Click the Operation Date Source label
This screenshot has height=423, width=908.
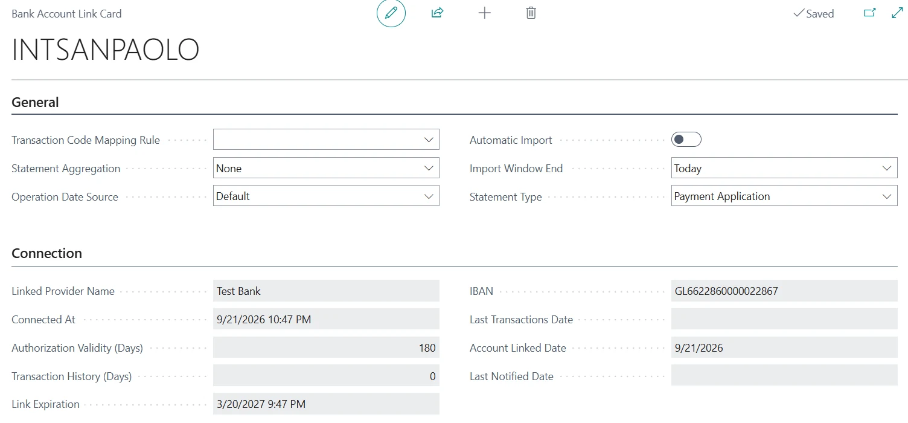[65, 196]
